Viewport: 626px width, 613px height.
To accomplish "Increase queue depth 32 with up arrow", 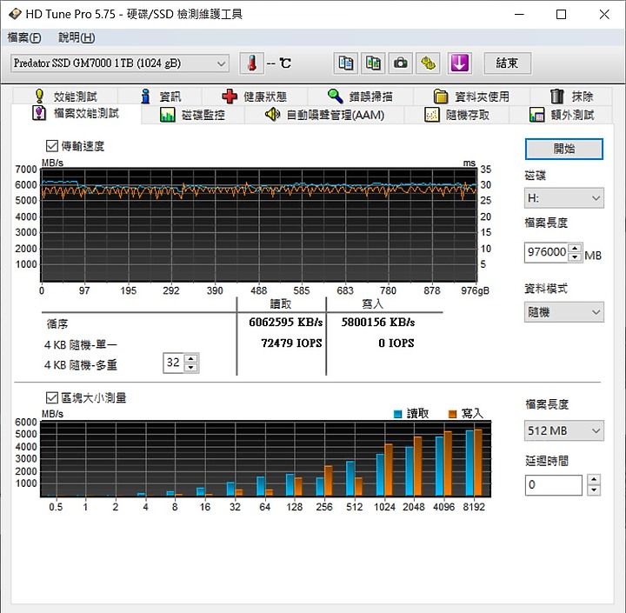I will (x=190, y=358).
